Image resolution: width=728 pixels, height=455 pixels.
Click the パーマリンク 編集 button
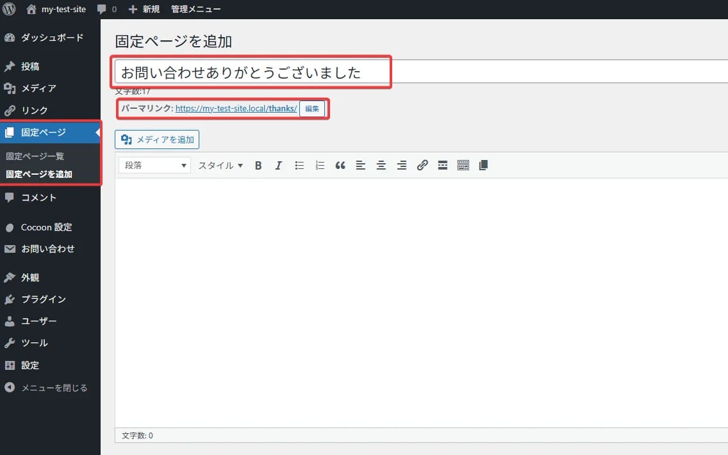pyautogui.click(x=312, y=109)
